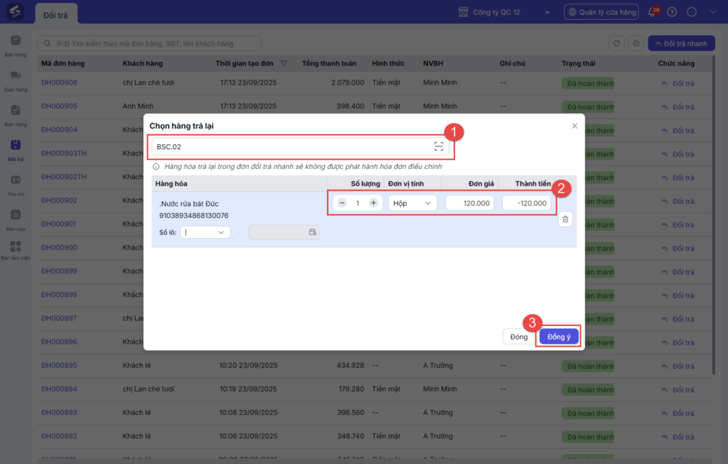Screen dimensions: 728x464
Task: Open order ĐH000903TH link
Action: 64,153
